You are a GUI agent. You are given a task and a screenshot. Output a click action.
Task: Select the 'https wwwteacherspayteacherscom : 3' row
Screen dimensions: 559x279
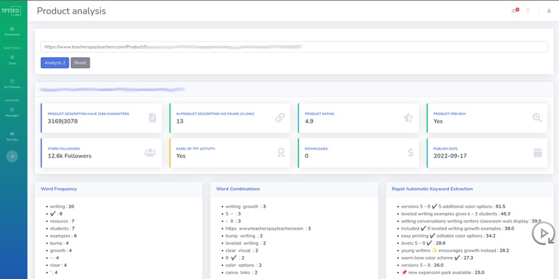pyautogui.click(x=268, y=228)
